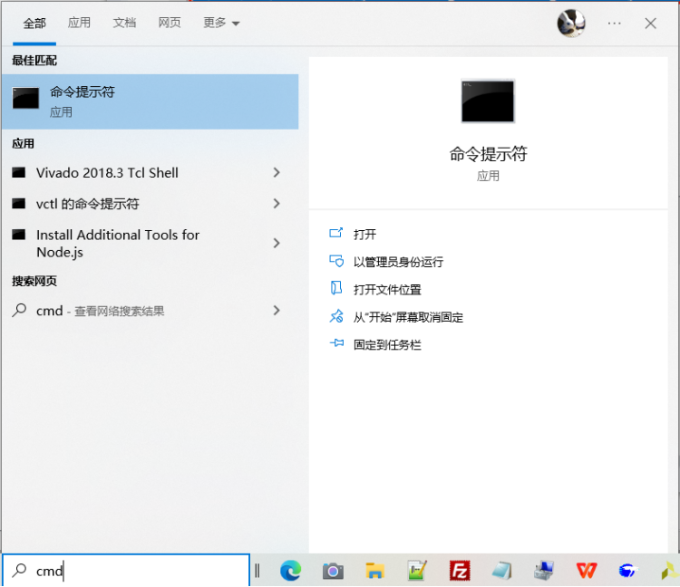Open the three-dot options menu
Image resolution: width=680 pixels, height=587 pixels.
tap(615, 24)
